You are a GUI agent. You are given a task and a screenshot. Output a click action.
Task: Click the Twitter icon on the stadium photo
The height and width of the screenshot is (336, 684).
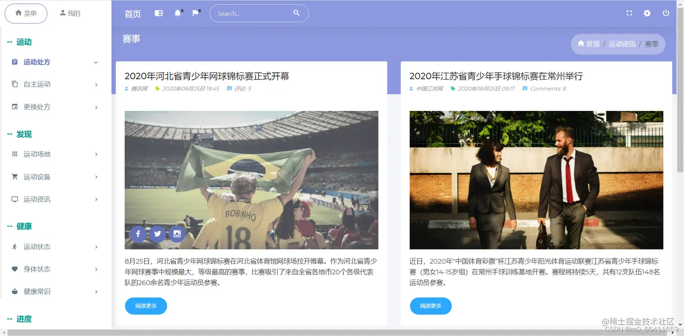[x=157, y=234]
